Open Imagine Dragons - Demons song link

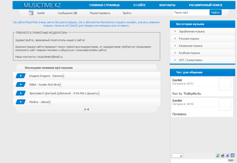pos(46,76)
